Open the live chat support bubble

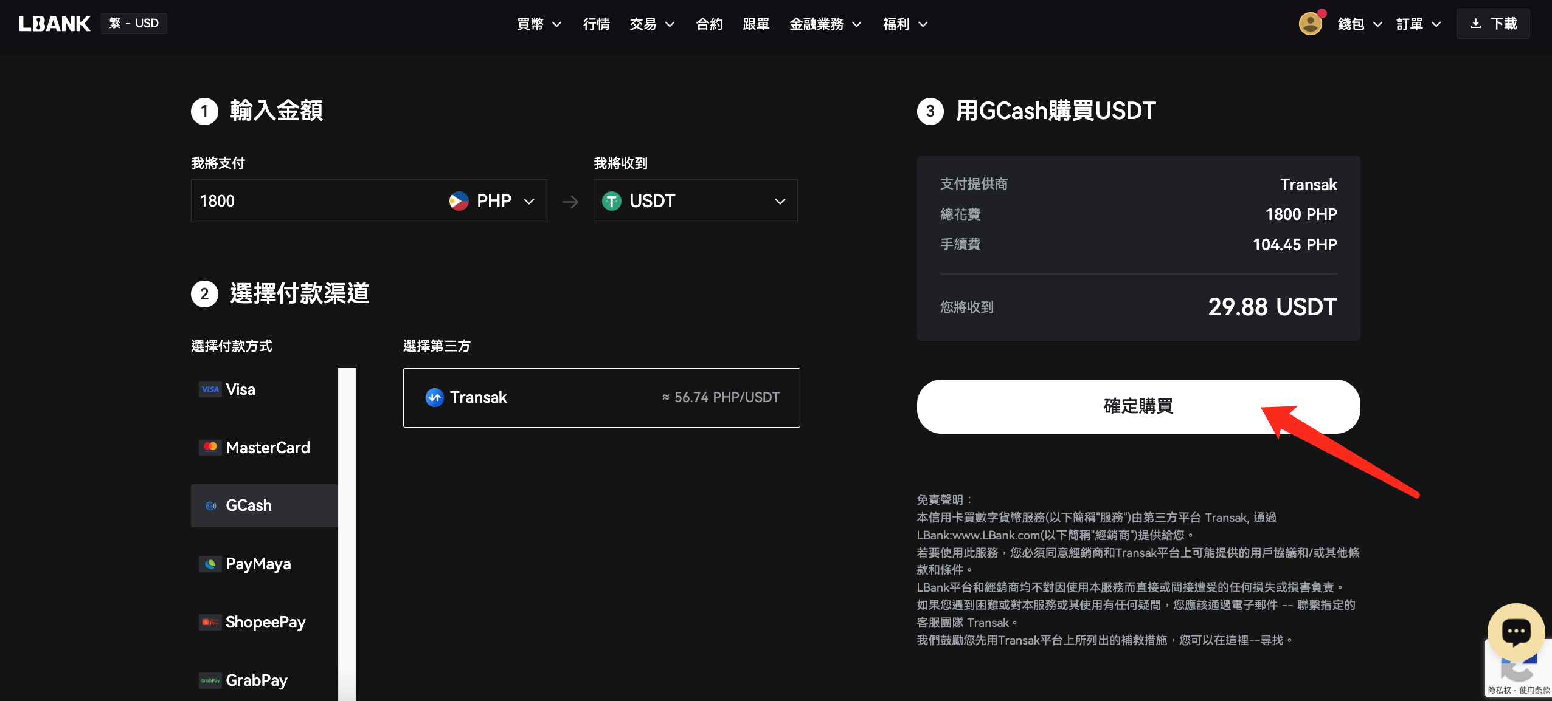(x=1516, y=632)
